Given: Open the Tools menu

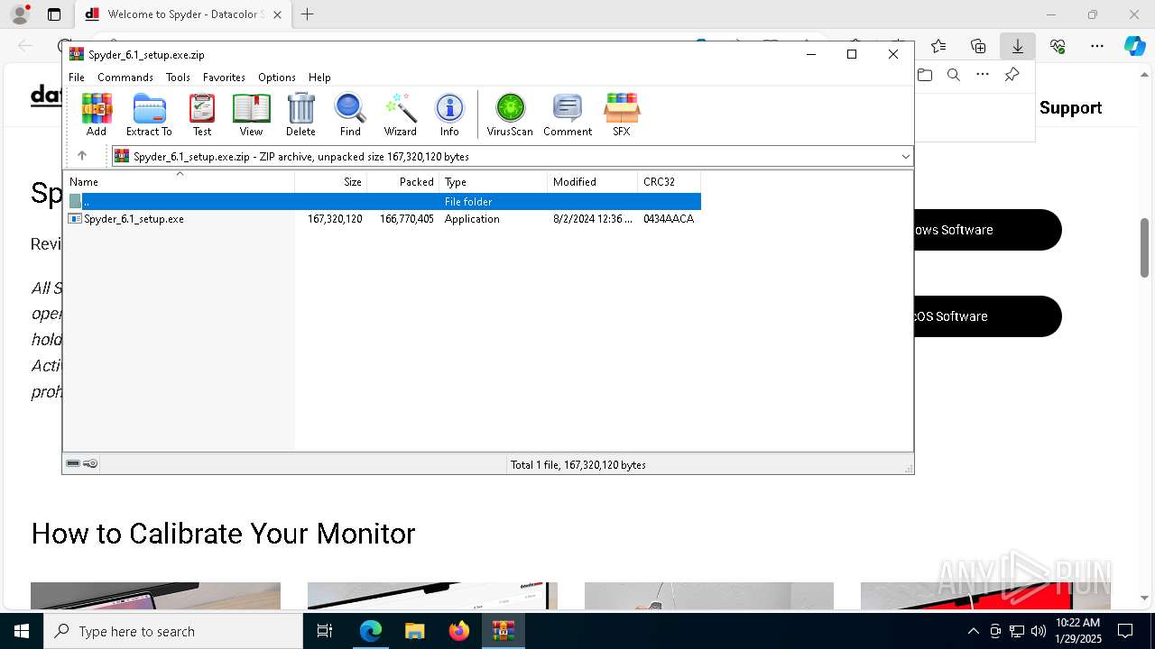Looking at the screenshot, I should click(x=178, y=78).
